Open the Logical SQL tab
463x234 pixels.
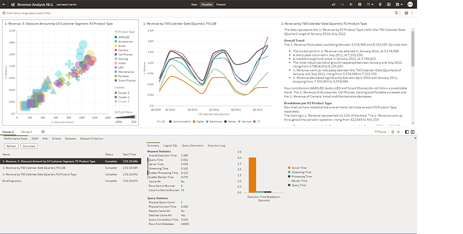170,146
